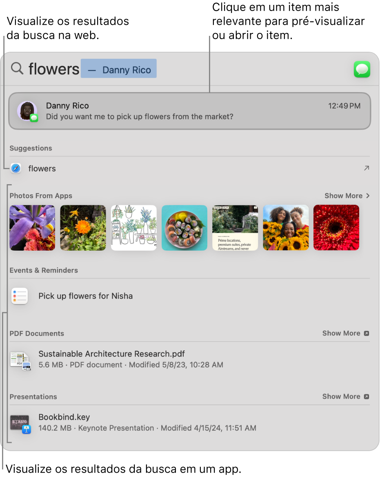Select the flowers web suggestion
Screen dimensions: 380x478
(x=189, y=168)
